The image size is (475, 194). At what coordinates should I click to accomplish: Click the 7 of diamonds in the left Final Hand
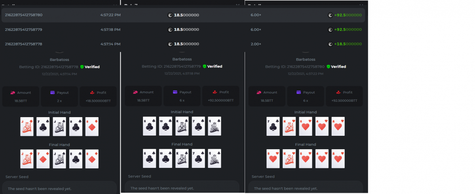(43, 159)
